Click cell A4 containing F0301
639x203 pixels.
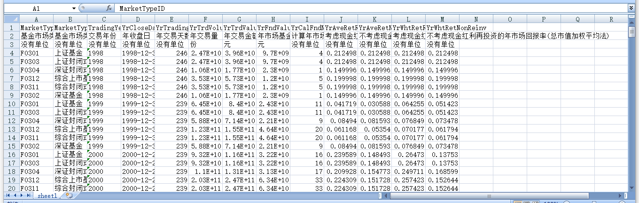click(x=36, y=53)
